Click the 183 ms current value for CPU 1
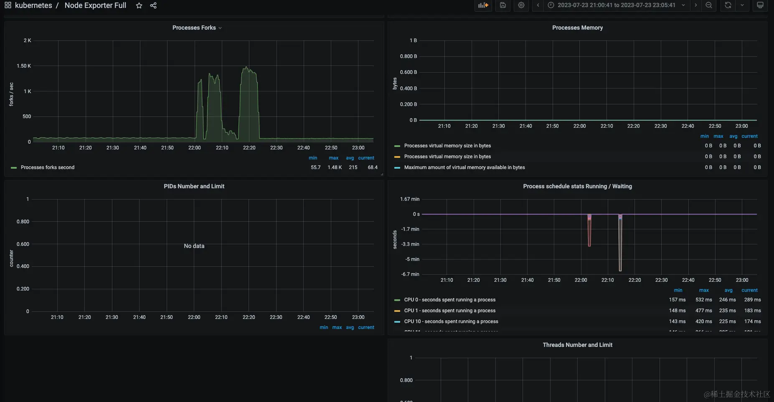This screenshot has height=402, width=774. 753,311
